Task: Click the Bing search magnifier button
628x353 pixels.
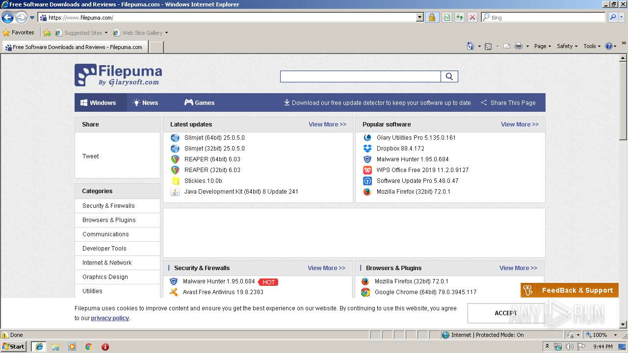Action: pos(612,18)
